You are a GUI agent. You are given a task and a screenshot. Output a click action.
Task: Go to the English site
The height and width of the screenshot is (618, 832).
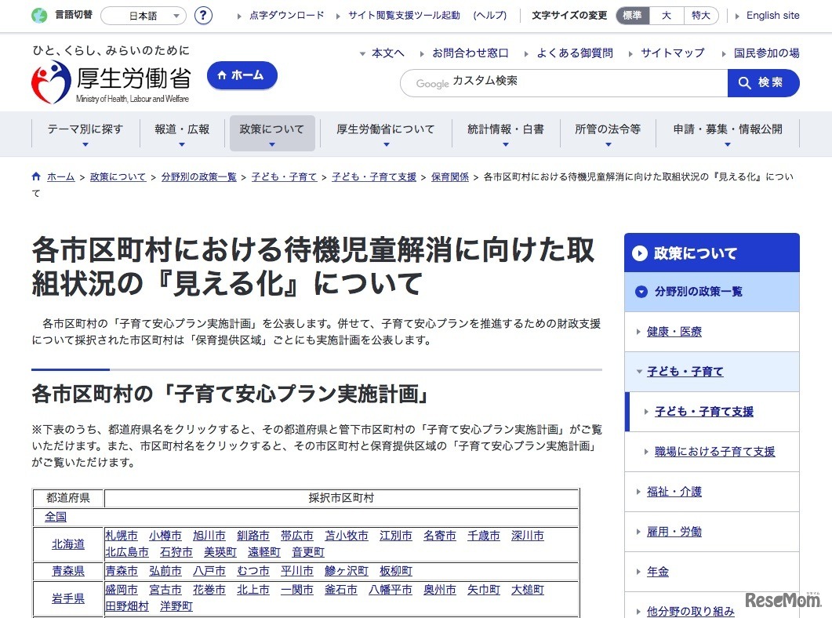point(771,15)
